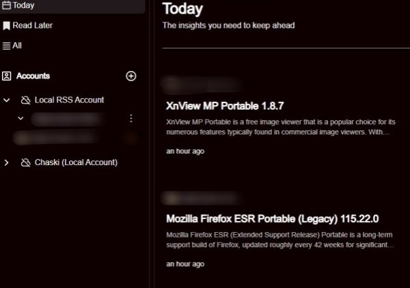
Task: Collapse the Local RSS Account tree
Action: [7, 100]
